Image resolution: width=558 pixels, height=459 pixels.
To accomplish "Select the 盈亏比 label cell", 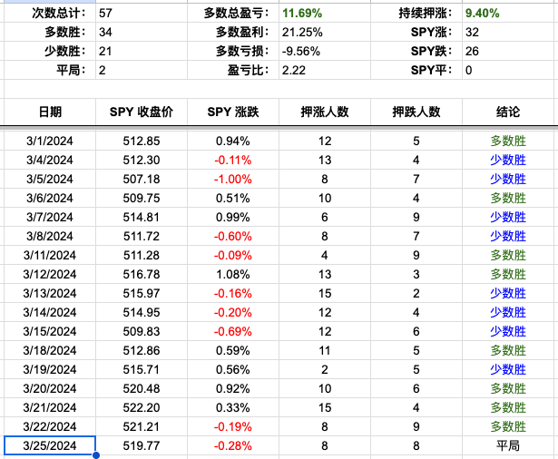I will [233, 70].
